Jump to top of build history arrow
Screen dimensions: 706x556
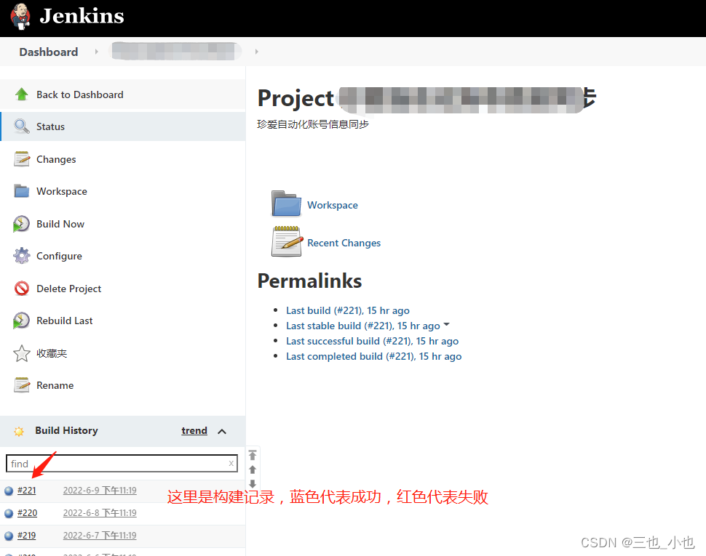click(253, 455)
